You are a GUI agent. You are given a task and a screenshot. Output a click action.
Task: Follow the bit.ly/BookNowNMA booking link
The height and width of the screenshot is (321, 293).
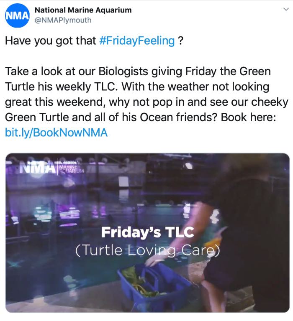click(56, 133)
